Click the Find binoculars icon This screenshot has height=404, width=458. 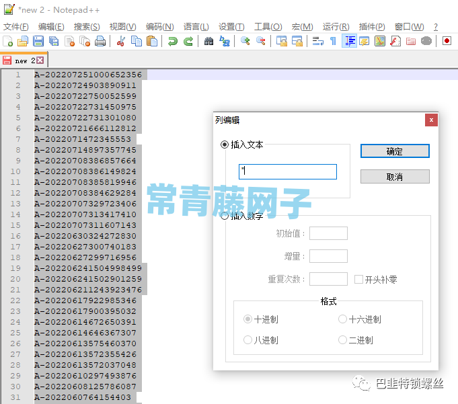point(208,41)
